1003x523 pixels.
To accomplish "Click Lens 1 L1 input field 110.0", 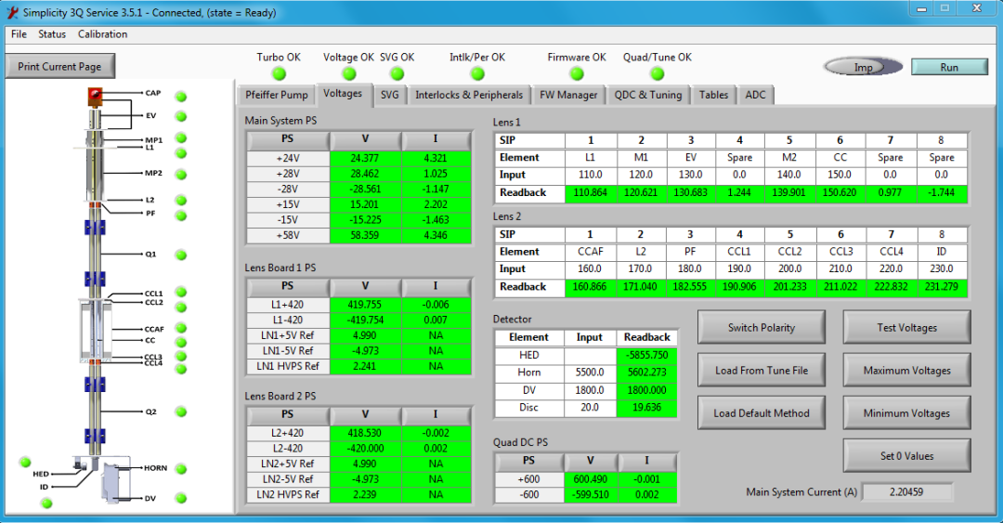I will pos(591,175).
